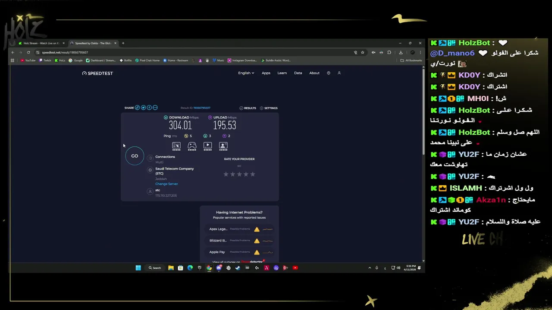Go back in Chrome
Screen dimensions: 552x310
(13, 53)
